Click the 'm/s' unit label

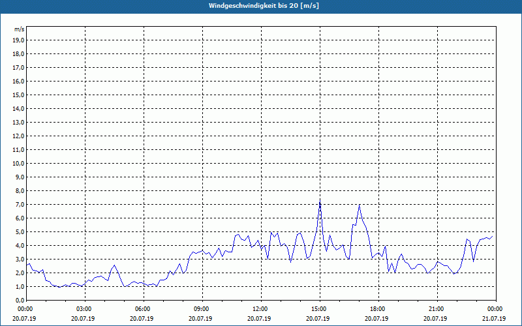pyautogui.click(x=19, y=29)
